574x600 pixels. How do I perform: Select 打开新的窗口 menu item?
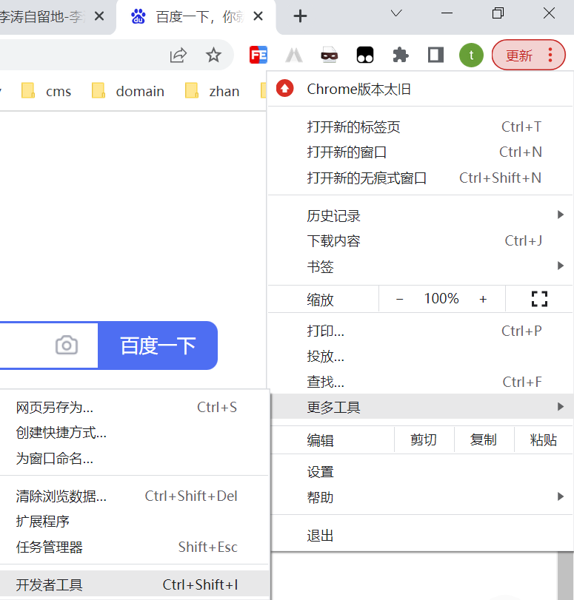(421, 152)
